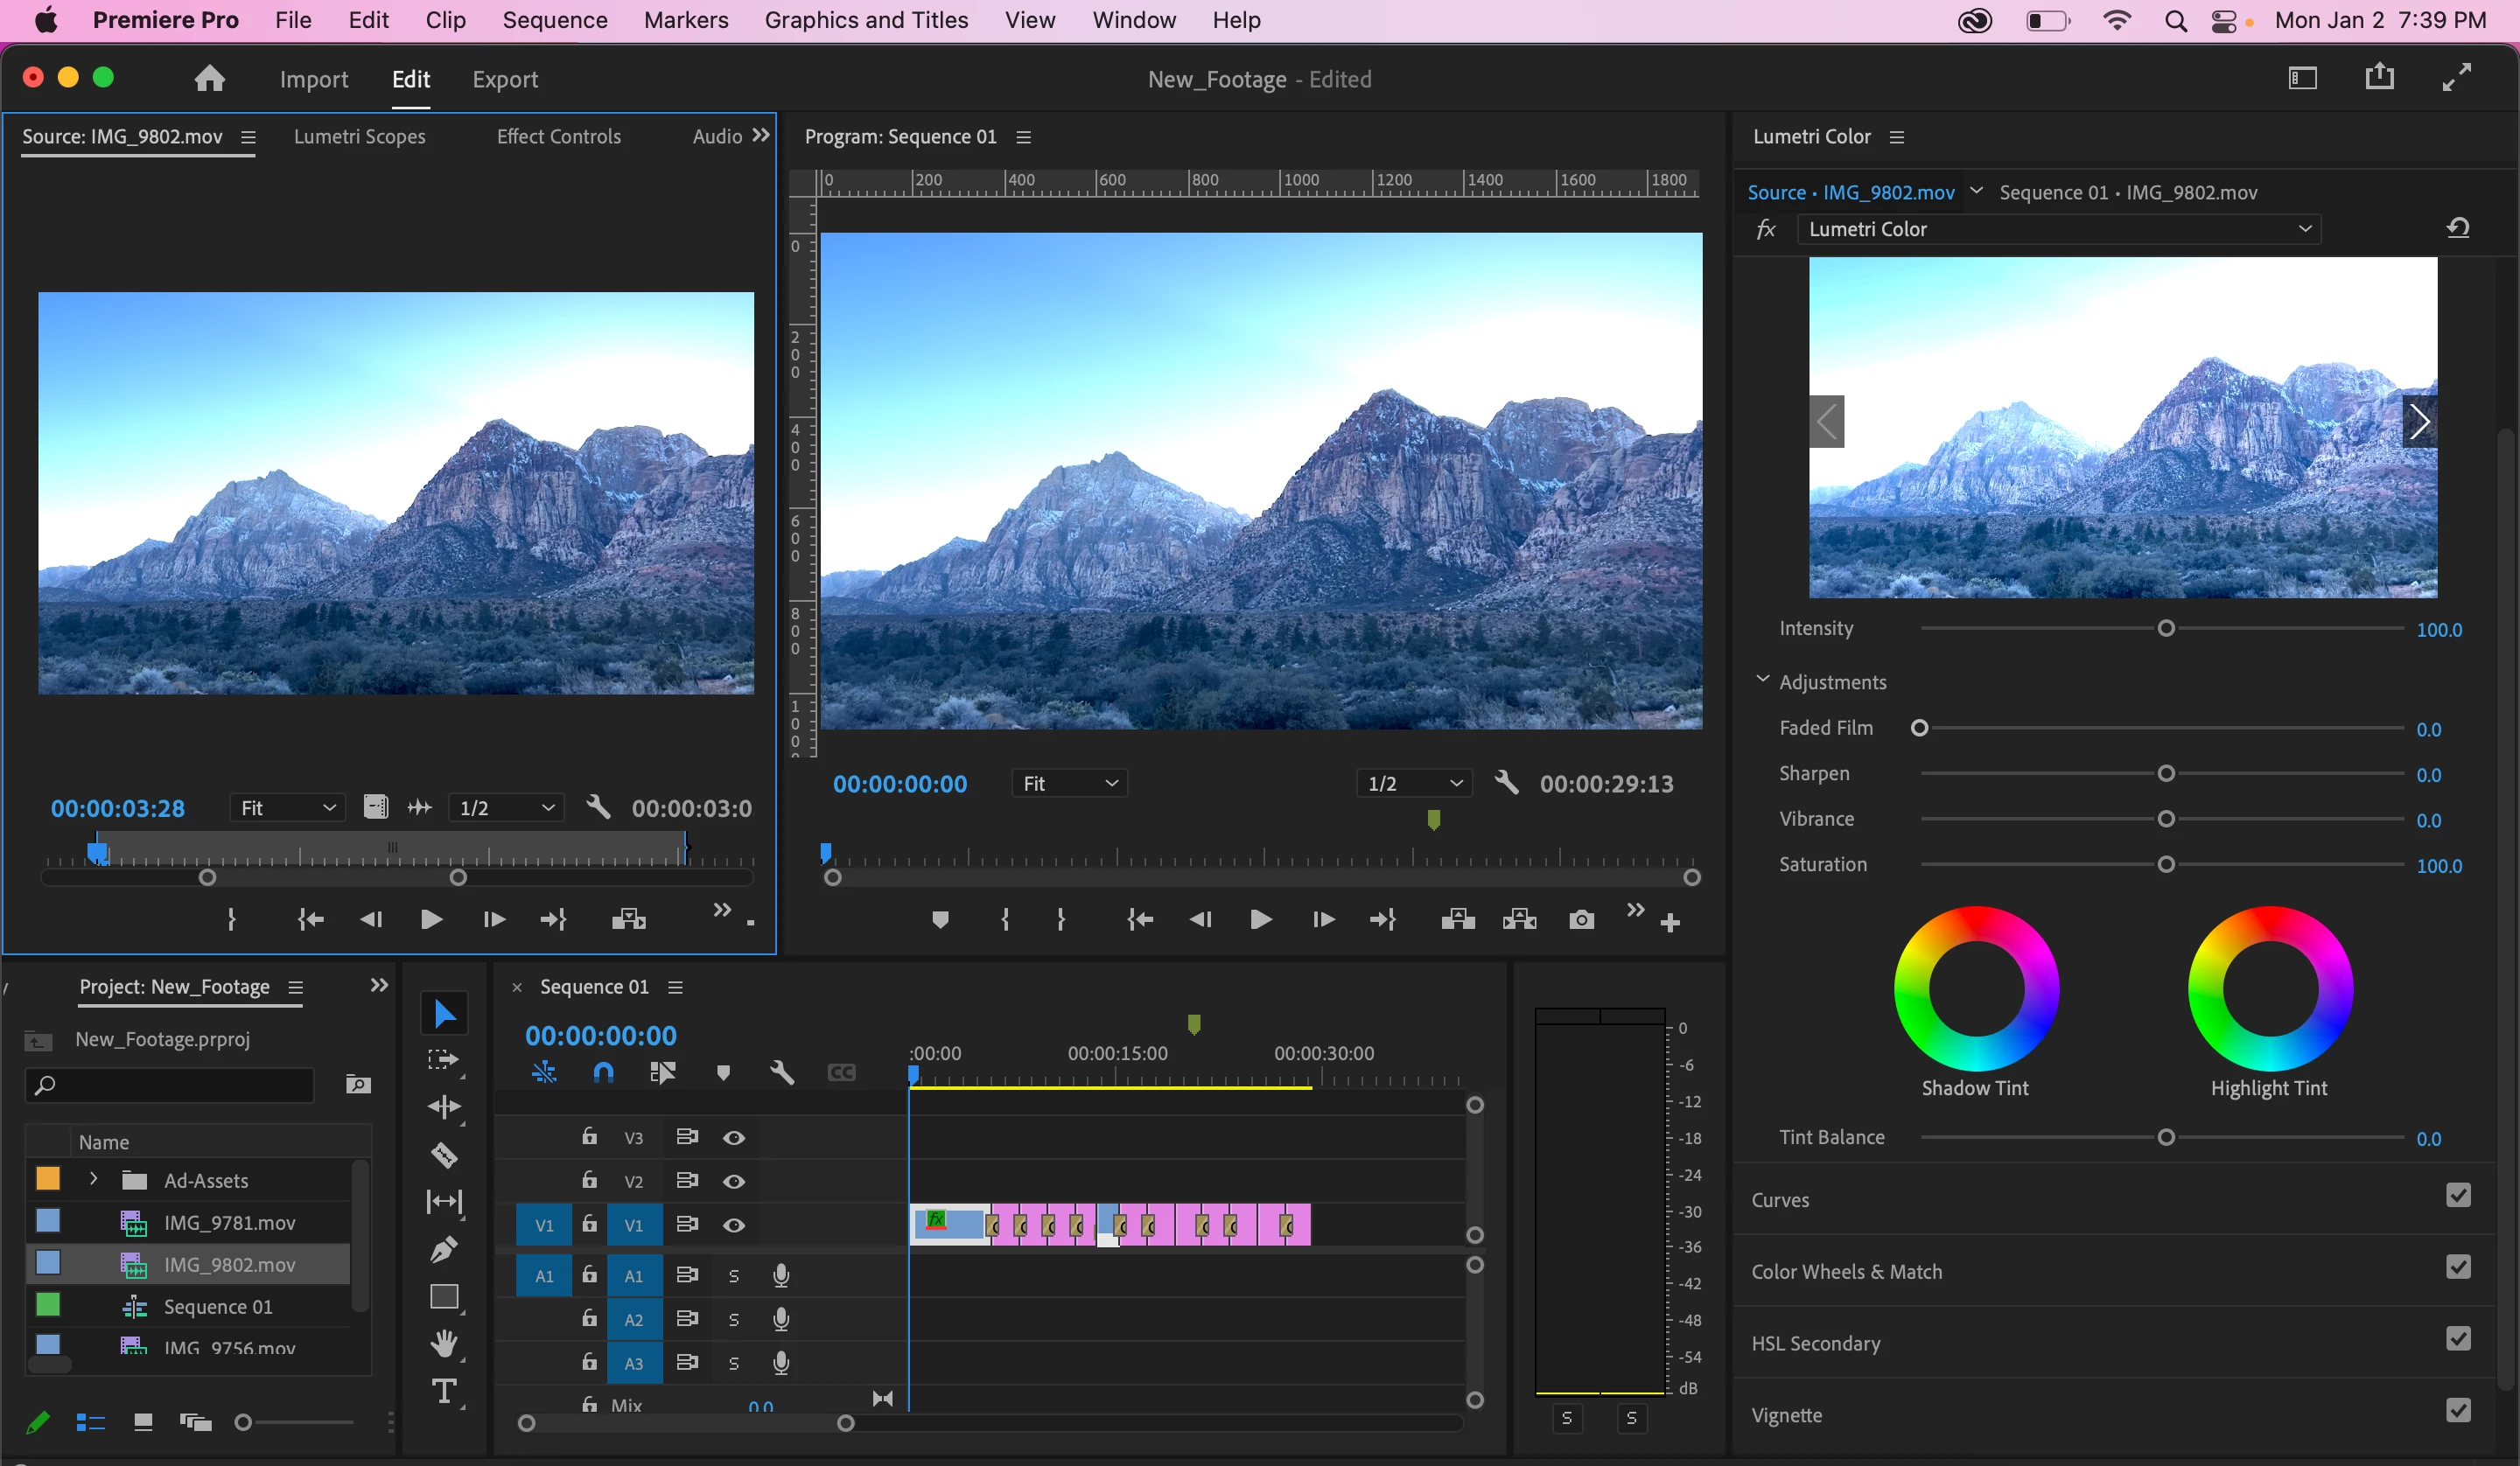
Task: Open the Lumetri Color effect dropdown
Action: coord(2058,229)
